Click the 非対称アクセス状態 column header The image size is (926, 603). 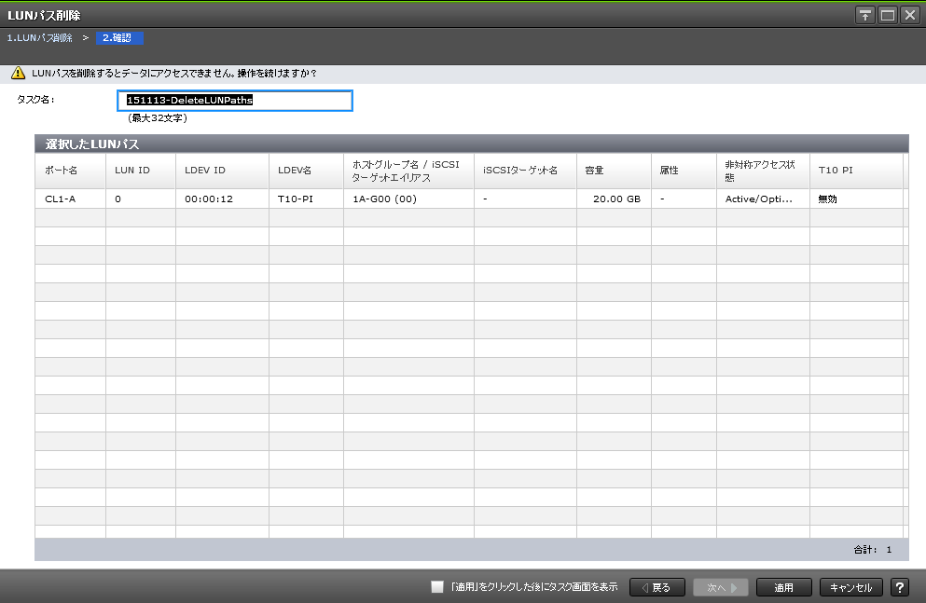coord(762,171)
